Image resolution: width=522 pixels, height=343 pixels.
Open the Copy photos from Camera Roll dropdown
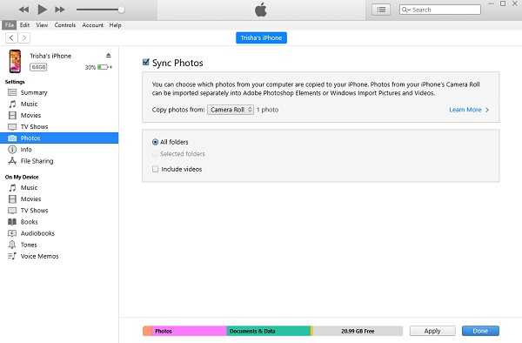pos(231,110)
